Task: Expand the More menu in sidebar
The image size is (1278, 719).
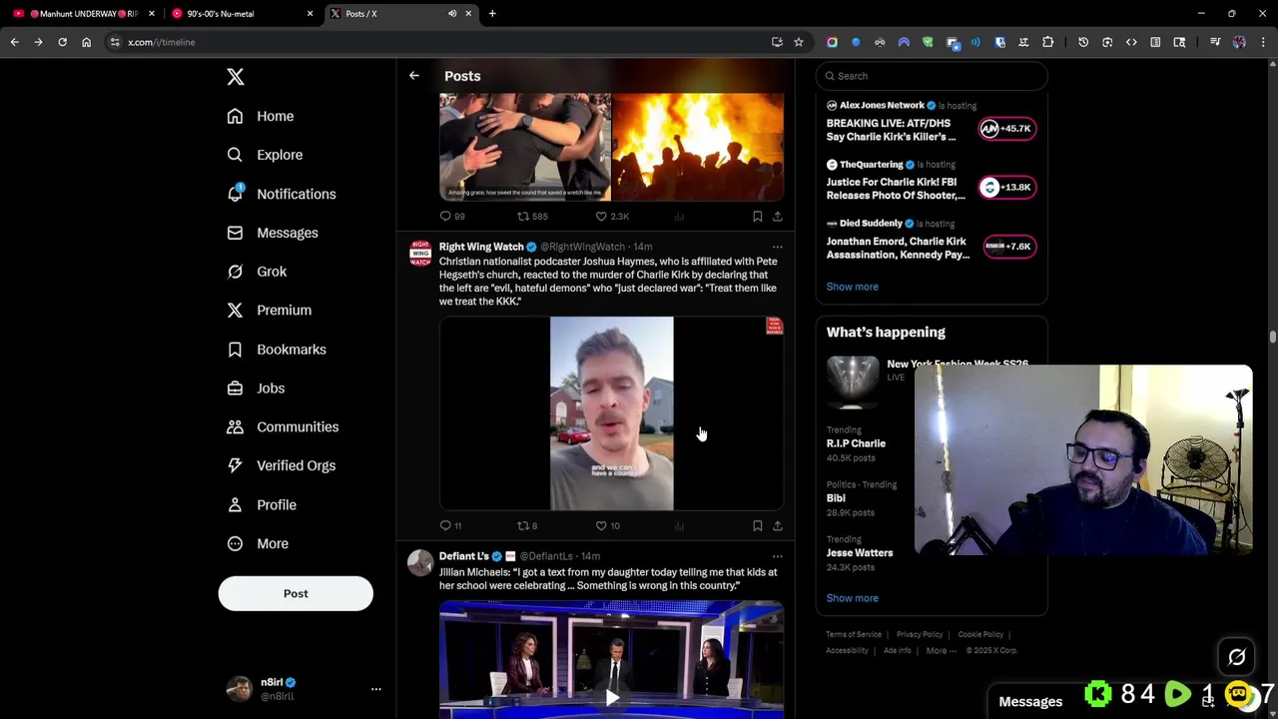Action: pyautogui.click(x=258, y=543)
